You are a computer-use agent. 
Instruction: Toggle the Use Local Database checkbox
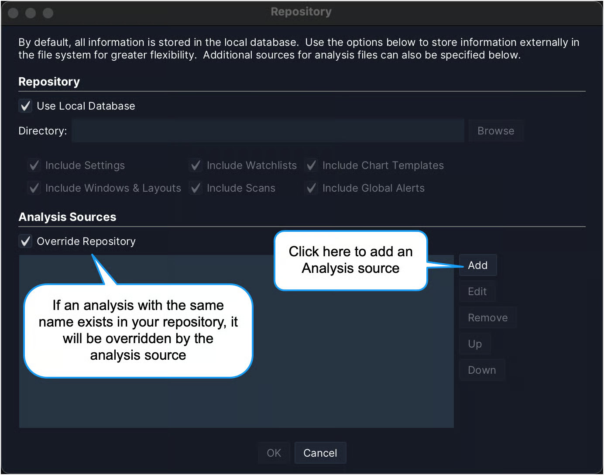point(26,106)
